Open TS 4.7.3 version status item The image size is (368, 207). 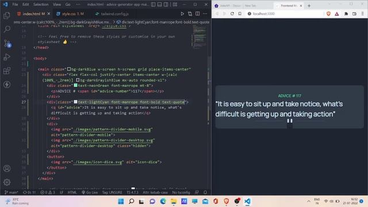coord(133,193)
